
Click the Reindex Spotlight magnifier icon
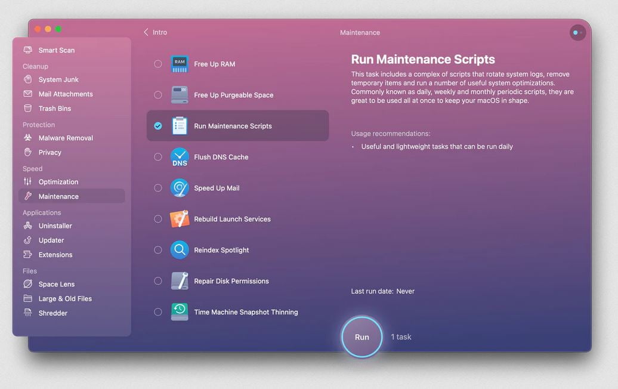pyautogui.click(x=180, y=250)
